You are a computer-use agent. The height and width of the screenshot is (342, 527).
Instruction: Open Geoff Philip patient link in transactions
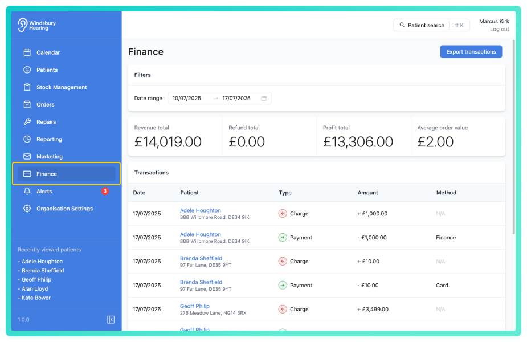point(195,306)
